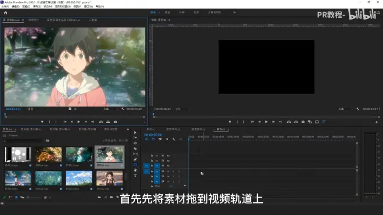This screenshot has width=383, height=215.
Task: Toggle V2 track output eye
Action: [168, 161]
